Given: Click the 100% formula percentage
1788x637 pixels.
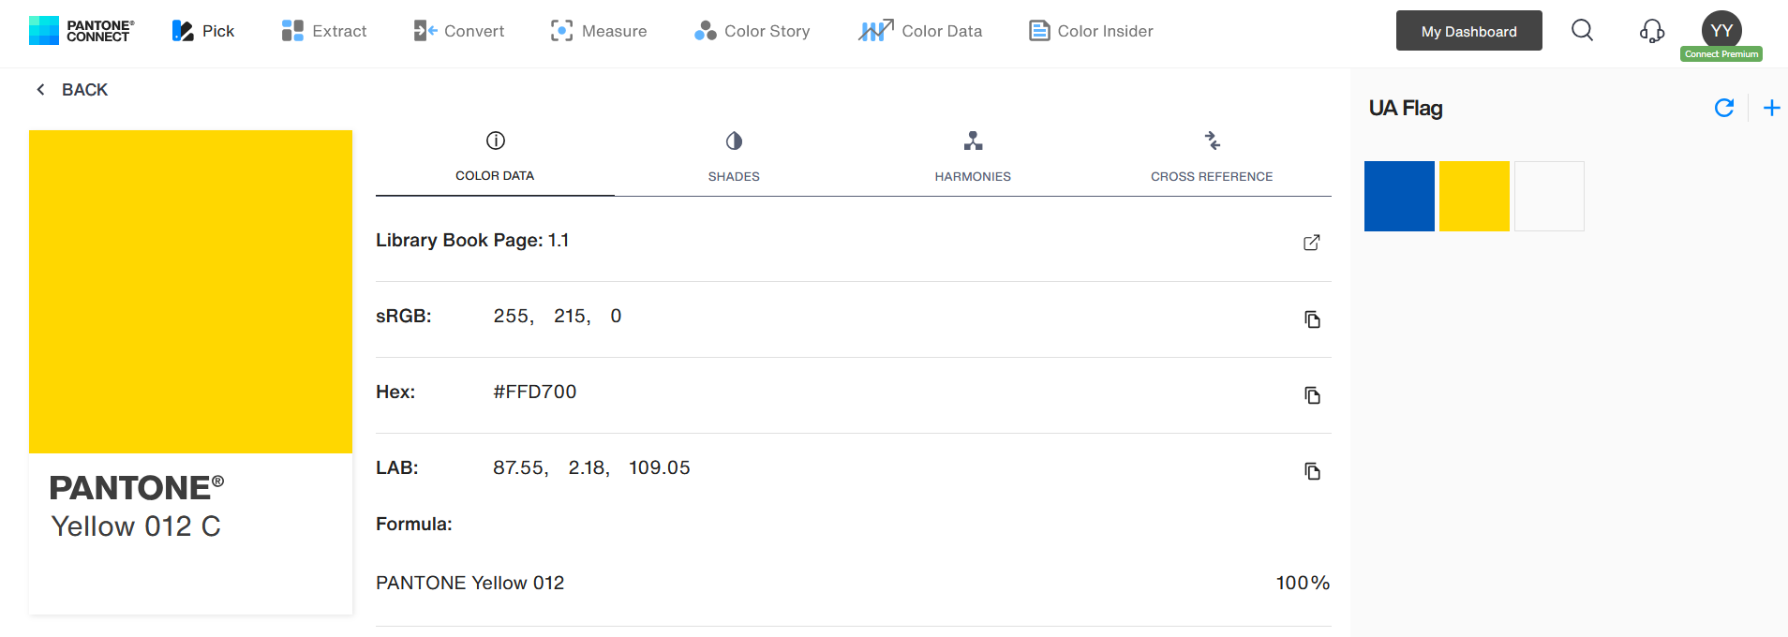Looking at the screenshot, I should (x=1303, y=583).
